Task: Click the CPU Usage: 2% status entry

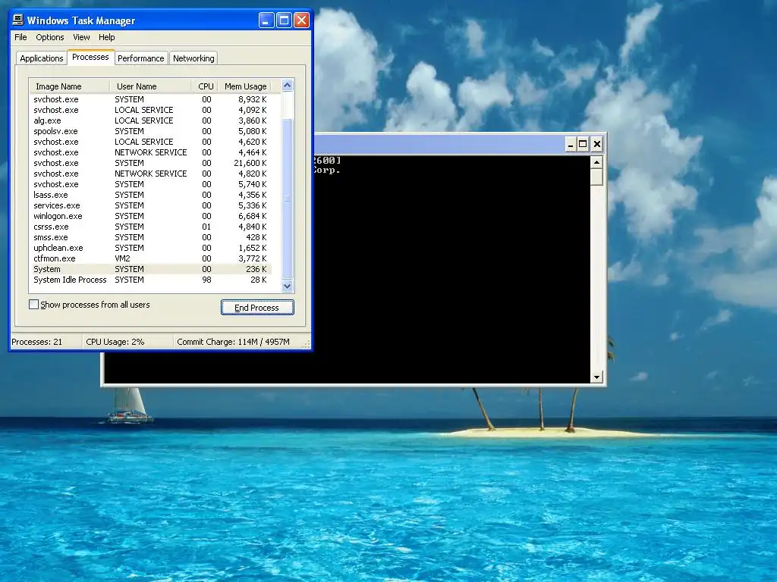Action: pos(127,342)
